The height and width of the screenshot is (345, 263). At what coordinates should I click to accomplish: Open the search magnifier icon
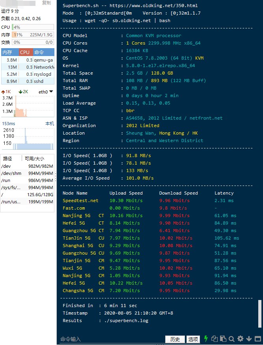pyautogui.click(x=231, y=339)
